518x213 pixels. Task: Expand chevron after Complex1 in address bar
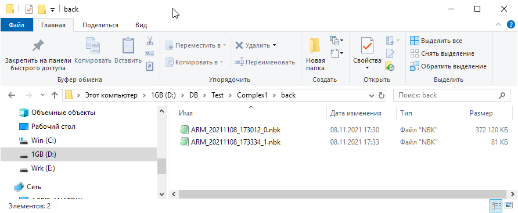(274, 95)
